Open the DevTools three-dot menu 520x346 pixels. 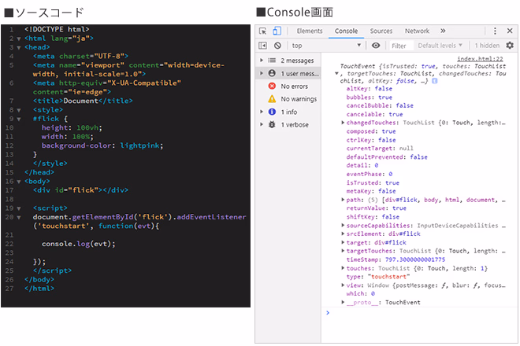495,31
